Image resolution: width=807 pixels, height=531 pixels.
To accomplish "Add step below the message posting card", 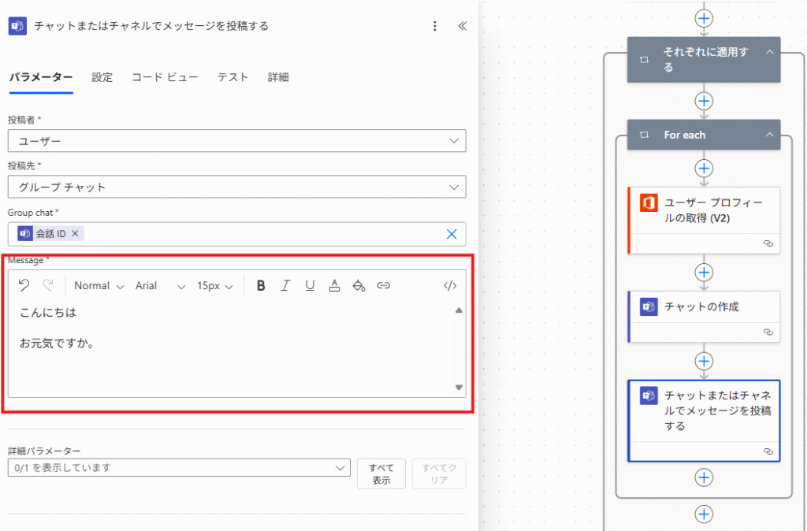I will pyautogui.click(x=704, y=477).
